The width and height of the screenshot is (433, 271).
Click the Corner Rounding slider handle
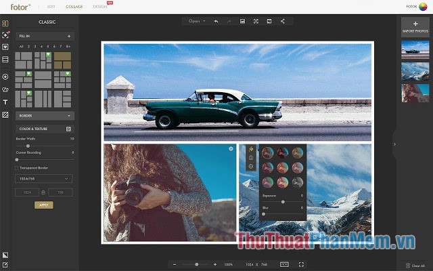17,160
